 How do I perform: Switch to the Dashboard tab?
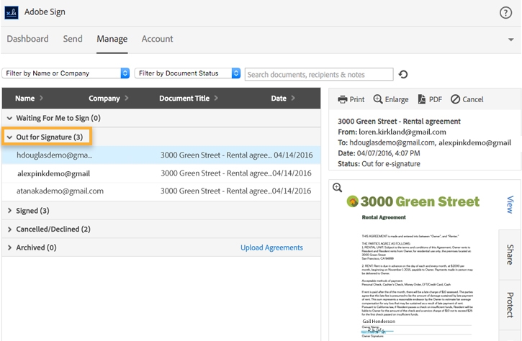[x=28, y=39]
